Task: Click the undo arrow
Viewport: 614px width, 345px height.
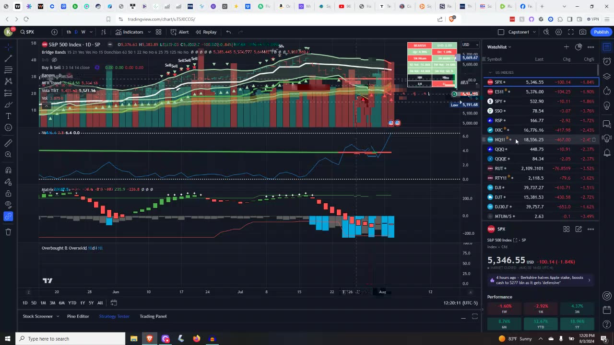Action: [x=228, y=32]
